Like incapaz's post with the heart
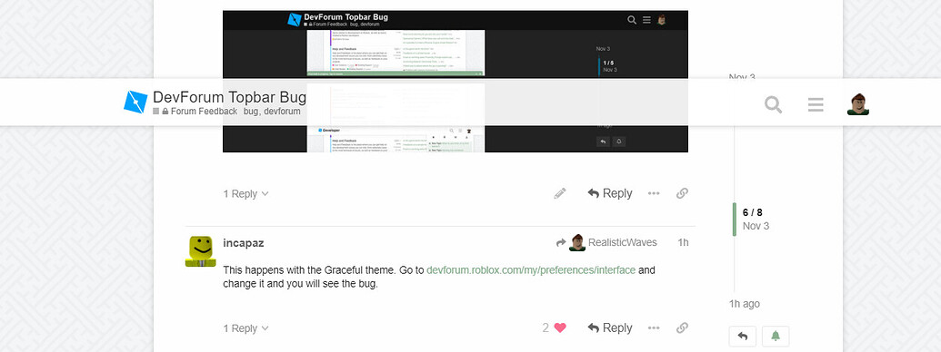 click(560, 328)
